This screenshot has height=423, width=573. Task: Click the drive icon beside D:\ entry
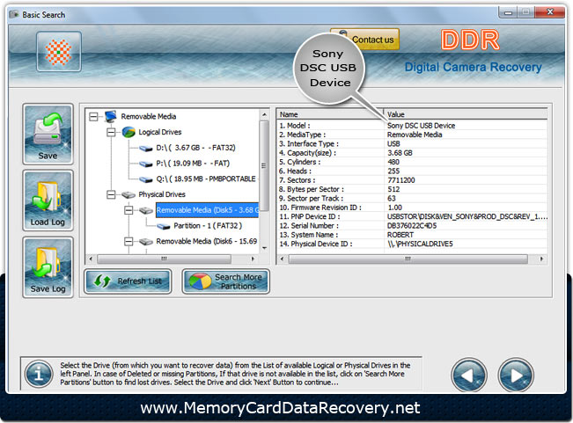tap(146, 148)
